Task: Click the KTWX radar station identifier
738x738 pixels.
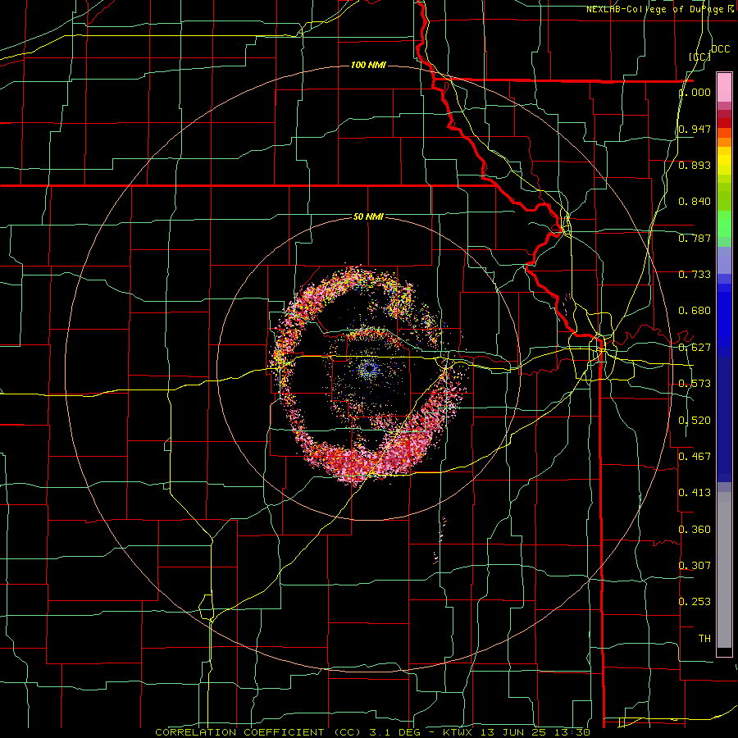Action: coord(458,732)
